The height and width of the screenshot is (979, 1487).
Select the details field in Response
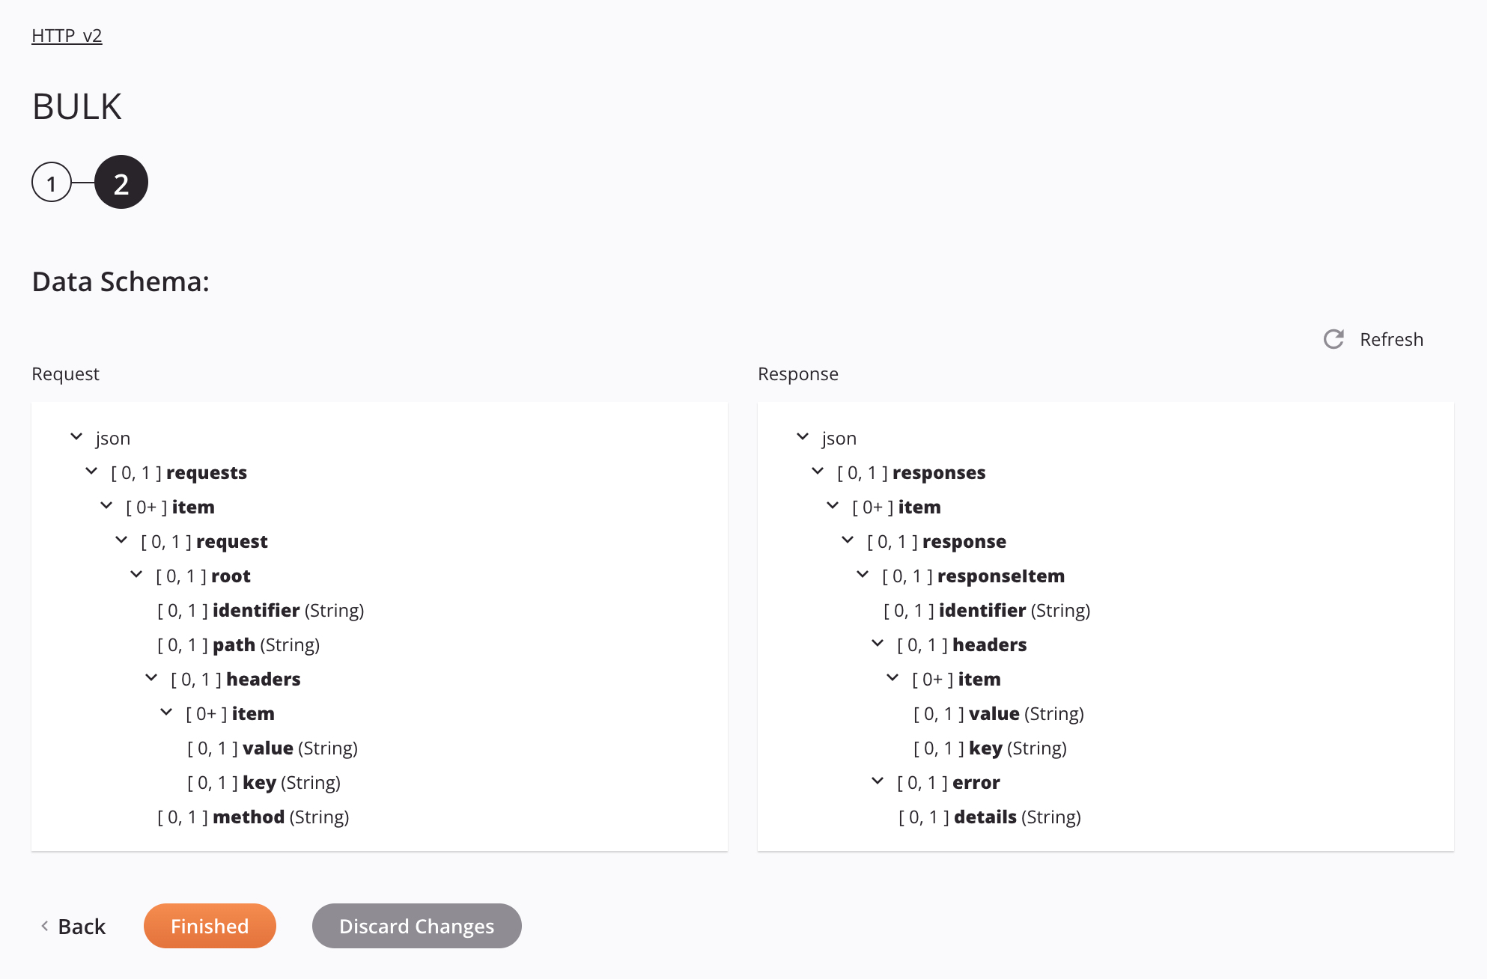pos(985,816)
